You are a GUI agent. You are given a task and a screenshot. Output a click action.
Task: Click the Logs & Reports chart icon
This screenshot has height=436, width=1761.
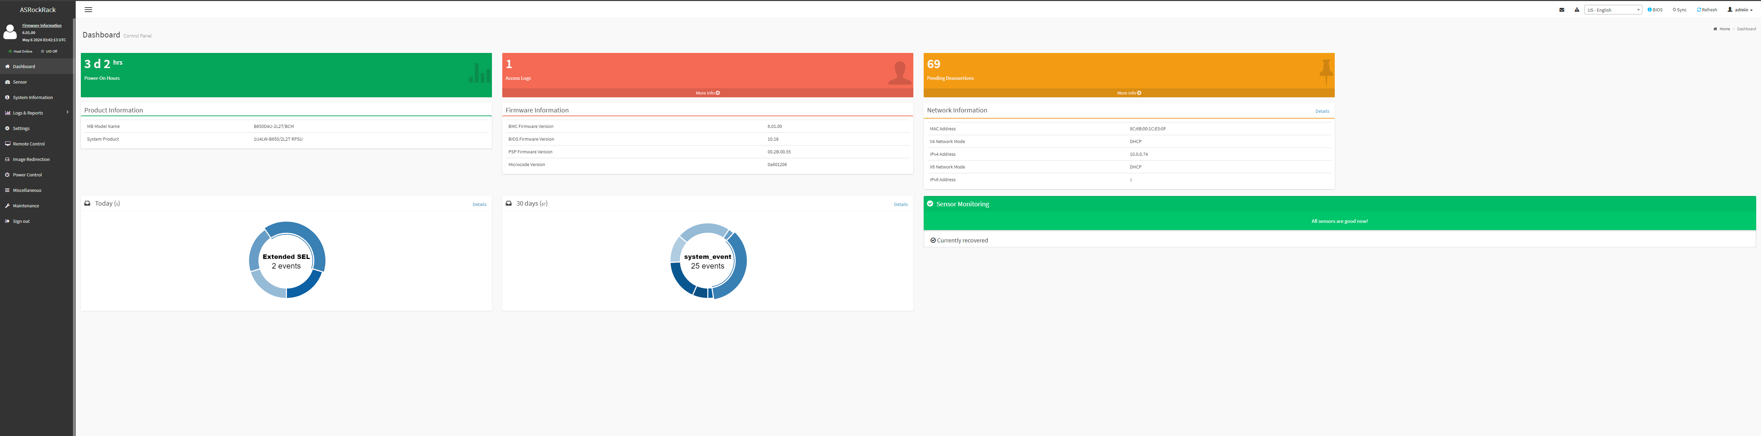(7, 113)
